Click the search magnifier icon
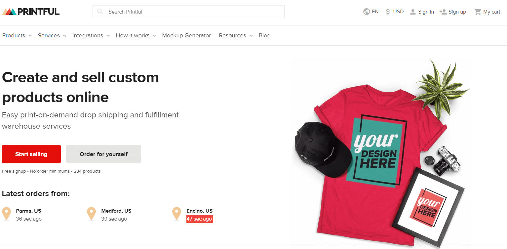 click(x=100, y=12)
